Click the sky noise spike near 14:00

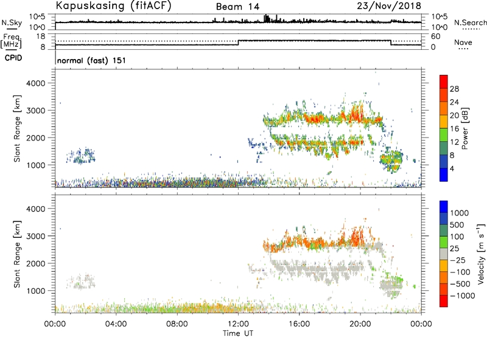(x=265, y=18)
